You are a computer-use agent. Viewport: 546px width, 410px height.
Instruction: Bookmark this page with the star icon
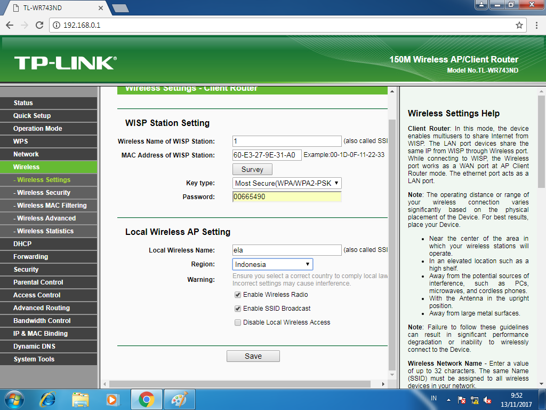[x=518, y=25]
